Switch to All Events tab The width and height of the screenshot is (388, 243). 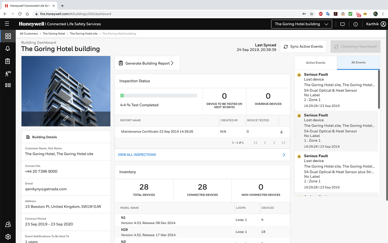pyautogui.click(x=359, y=62)
